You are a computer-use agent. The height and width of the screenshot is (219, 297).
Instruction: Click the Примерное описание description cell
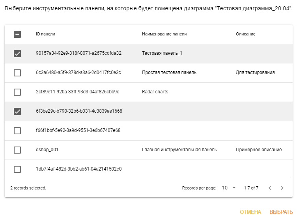(x=259, y=150)
